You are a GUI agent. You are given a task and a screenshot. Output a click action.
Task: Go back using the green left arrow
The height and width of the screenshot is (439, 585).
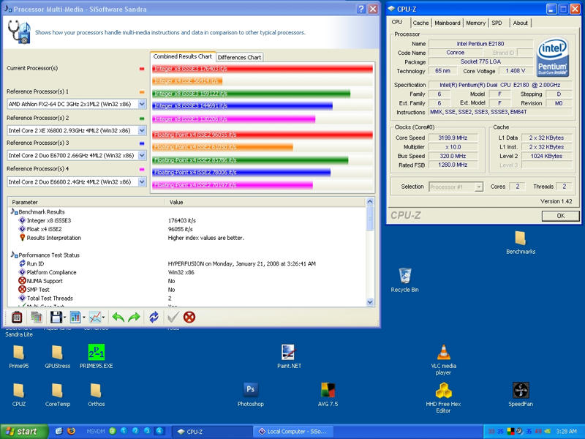118,318
